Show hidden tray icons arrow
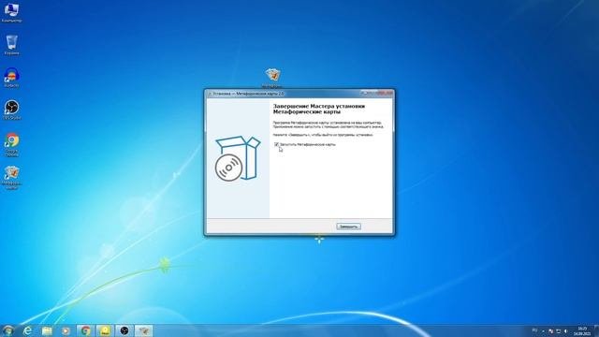 [x=543, y=330]
